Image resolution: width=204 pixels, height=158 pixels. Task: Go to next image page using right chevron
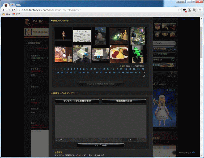click(x=144, y=72)
